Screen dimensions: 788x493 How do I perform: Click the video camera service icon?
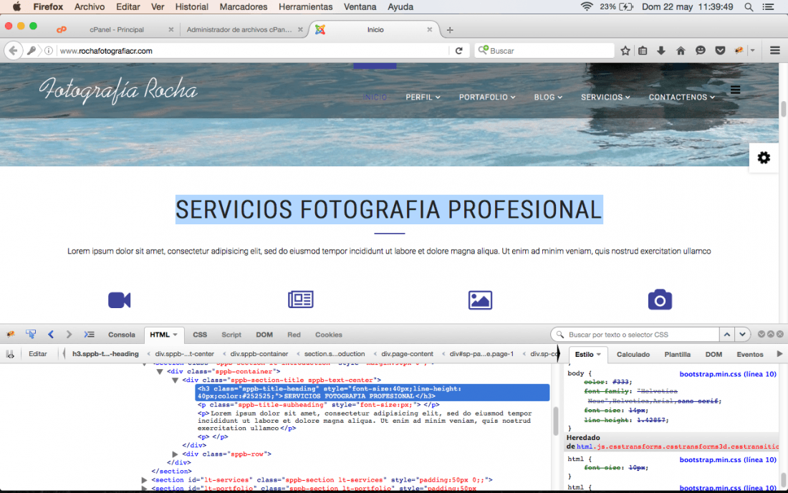120,300
